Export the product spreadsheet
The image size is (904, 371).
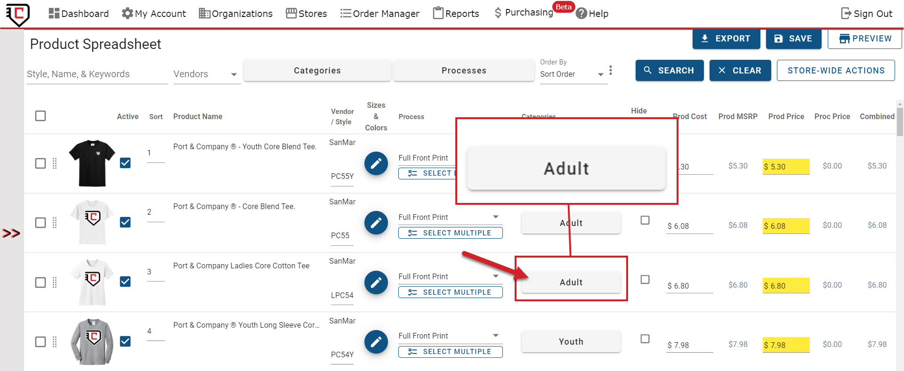point(726,39)
